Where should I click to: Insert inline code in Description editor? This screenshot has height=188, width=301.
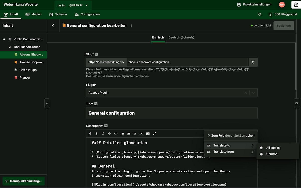(x=116, y=134)
